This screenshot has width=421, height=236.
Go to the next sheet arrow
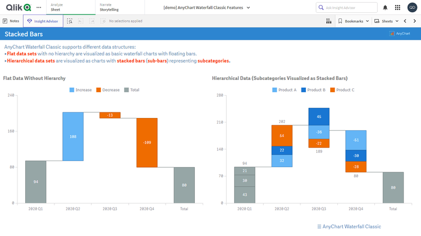point(414,21)
